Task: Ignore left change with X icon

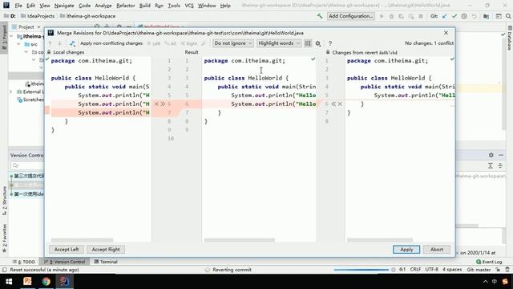Action: [x=156, y=104]
